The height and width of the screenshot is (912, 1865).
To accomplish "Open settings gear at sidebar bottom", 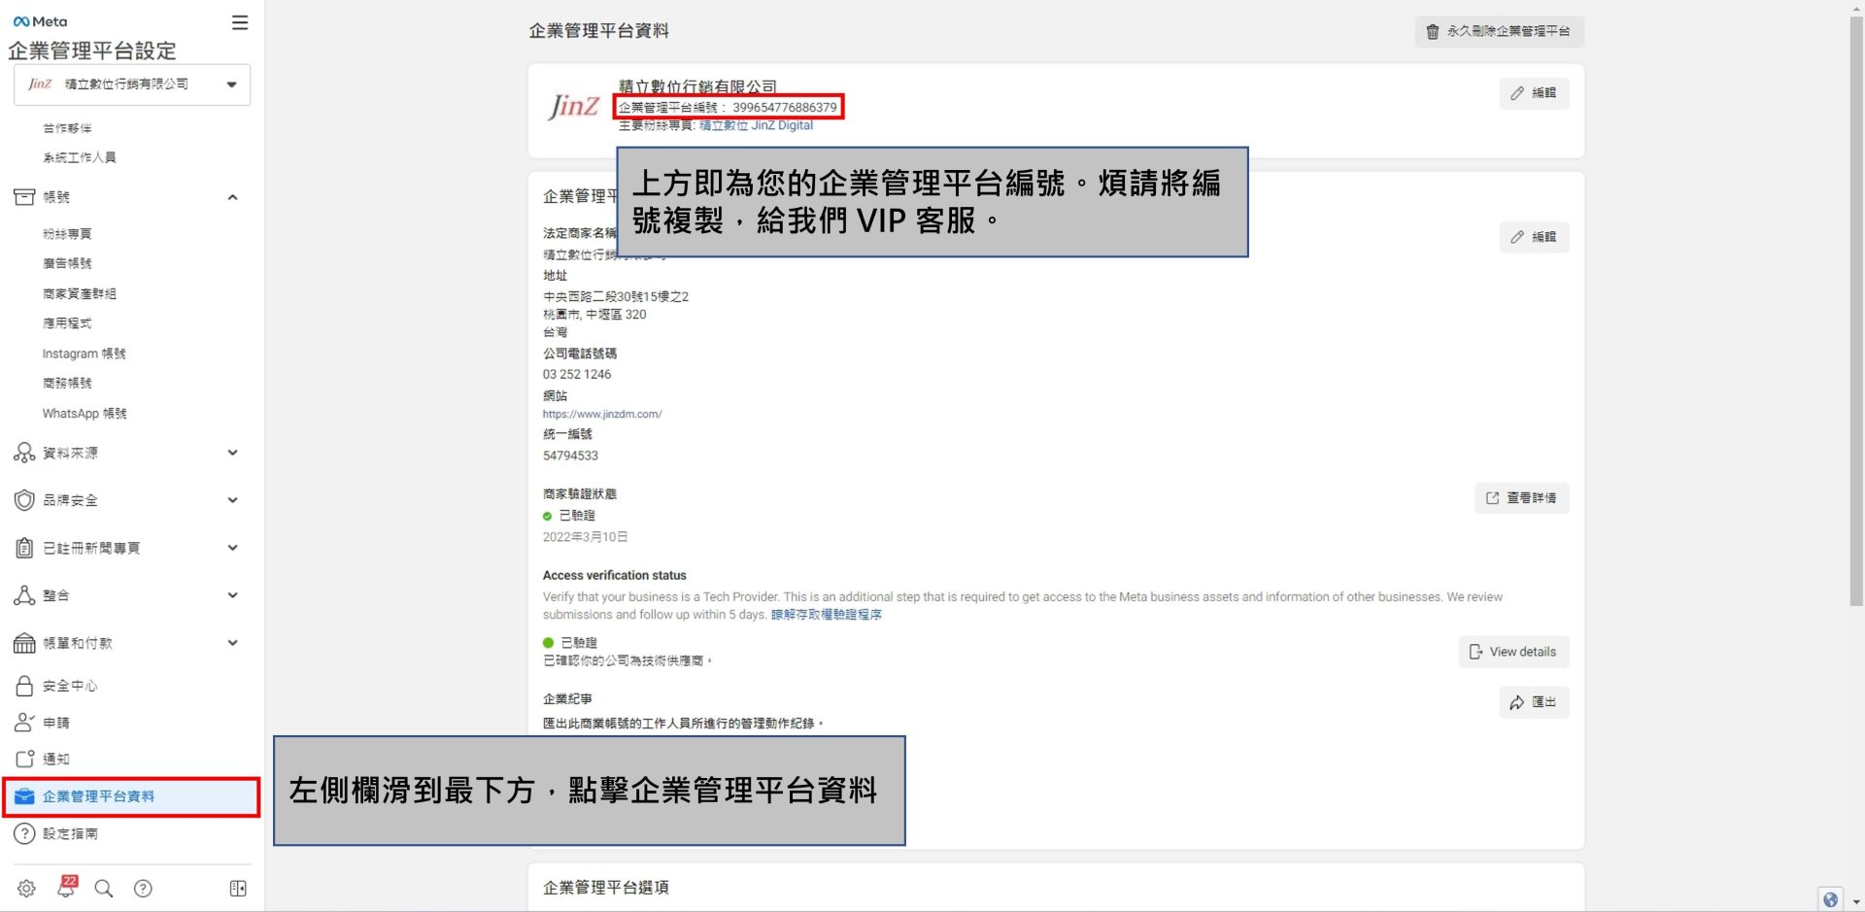I will click(26, 889).
